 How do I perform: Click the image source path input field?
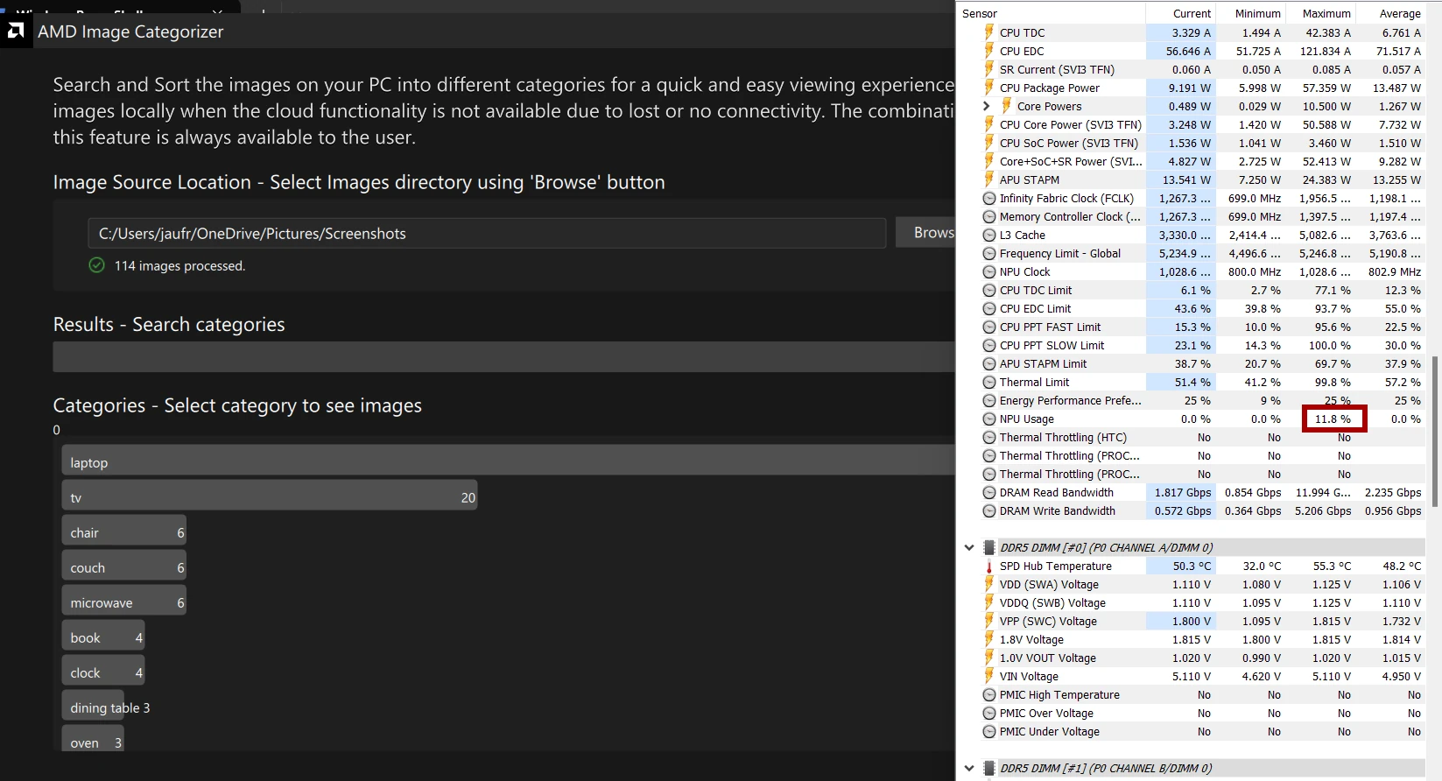tap(487, 233)
